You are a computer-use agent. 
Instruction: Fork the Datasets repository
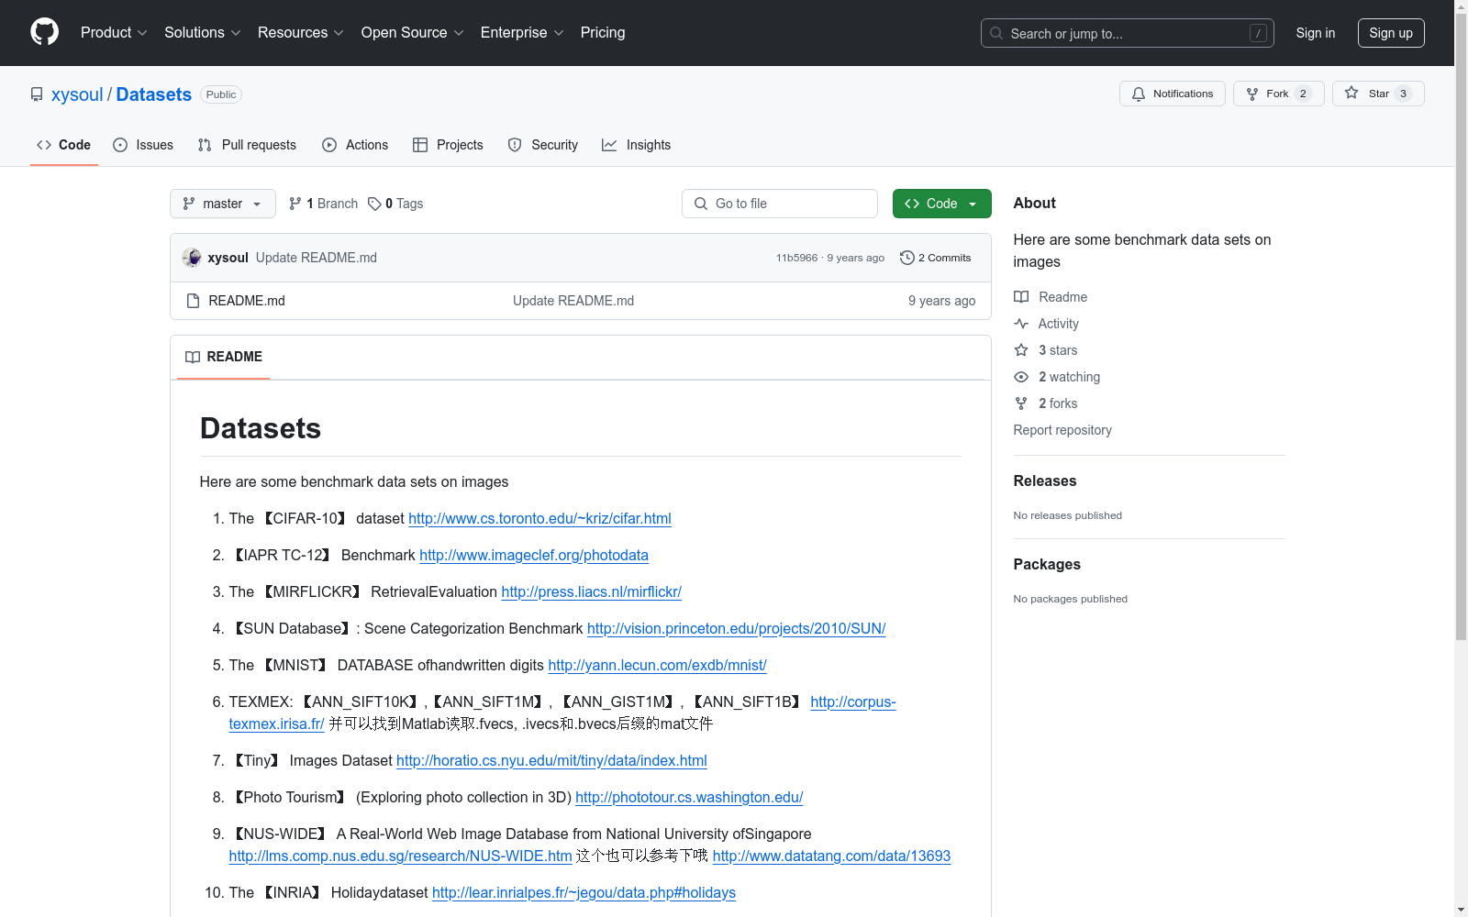(x=1277, y=94)
